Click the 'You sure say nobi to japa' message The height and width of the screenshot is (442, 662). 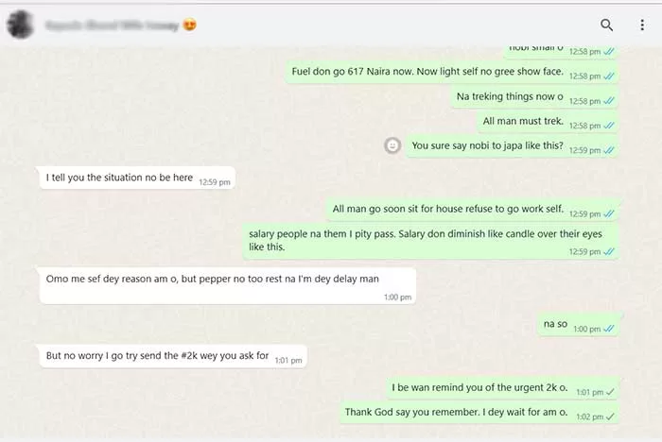pyautogui.click(x=513, y=146)
